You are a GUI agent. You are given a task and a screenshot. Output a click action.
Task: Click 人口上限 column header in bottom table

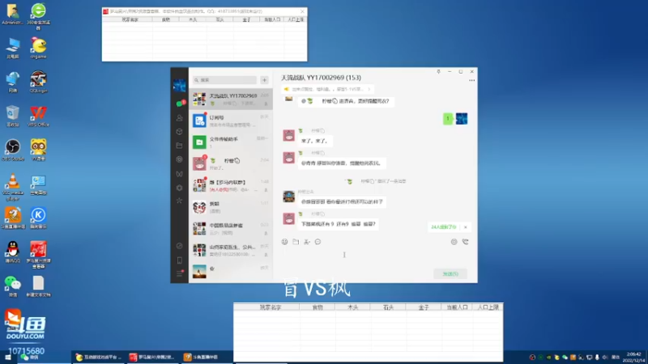click(x=488, y=307)
